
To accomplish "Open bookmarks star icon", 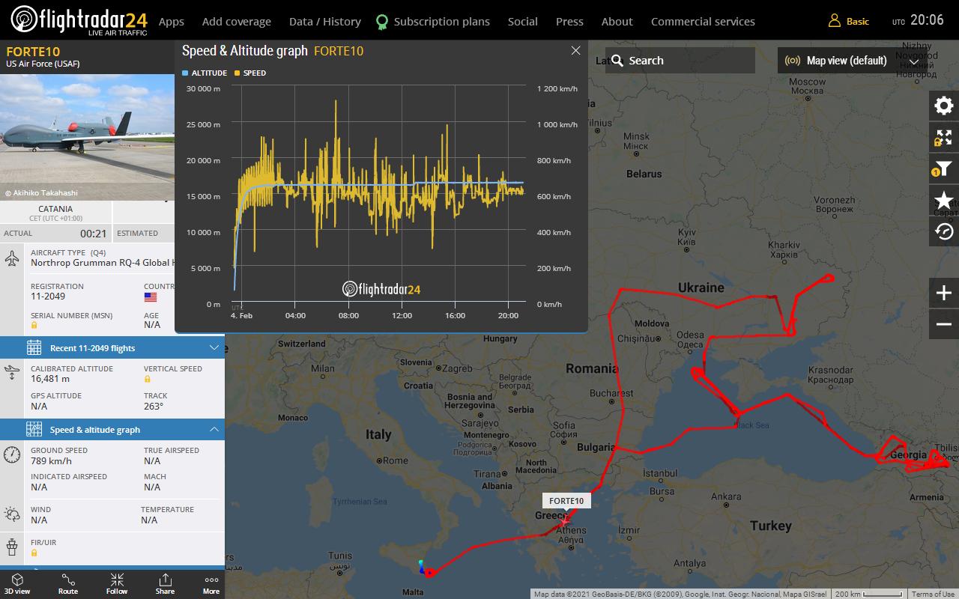I will [944, 201].
